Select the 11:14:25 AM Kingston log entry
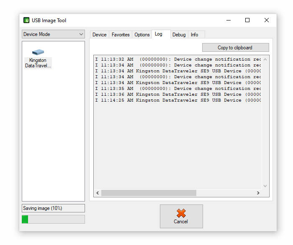 tap(178, 100)
